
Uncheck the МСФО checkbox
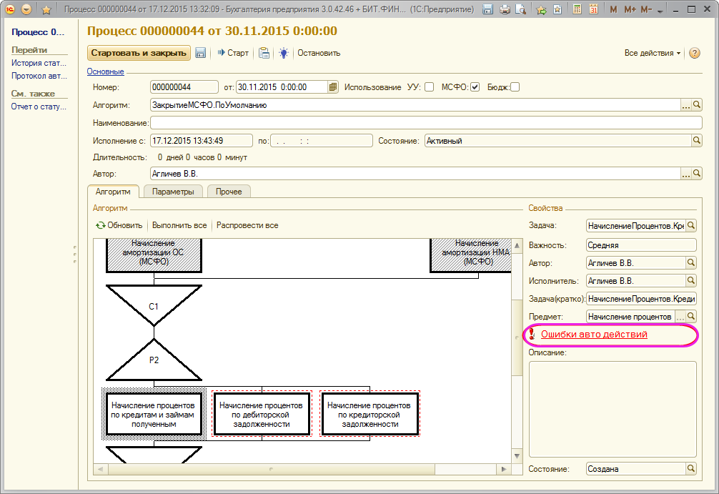click(475, 87)
